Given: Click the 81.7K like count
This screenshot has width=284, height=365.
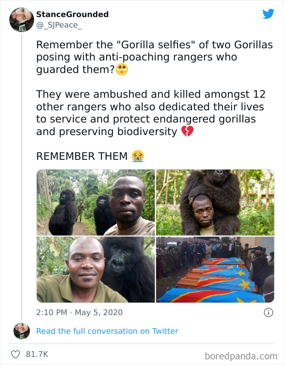Looking at the screenshot, I should pos(37,354).
